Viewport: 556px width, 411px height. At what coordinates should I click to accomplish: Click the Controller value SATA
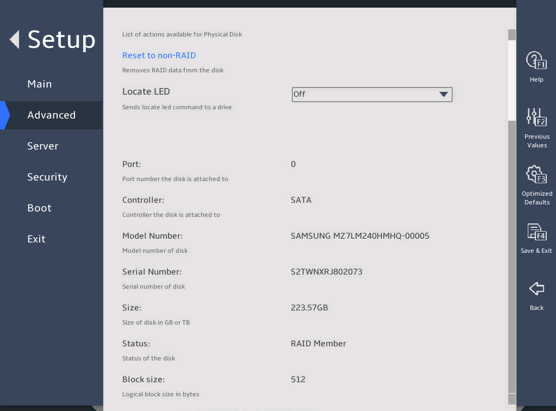pos(301,200)
